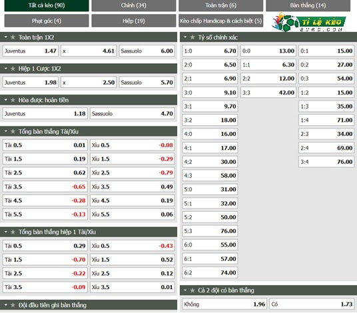Star the Cả 2 đội có bàn thắng market
Viewport: 357px width, 313px height.
pyautogui.click(x=192, y=290)
